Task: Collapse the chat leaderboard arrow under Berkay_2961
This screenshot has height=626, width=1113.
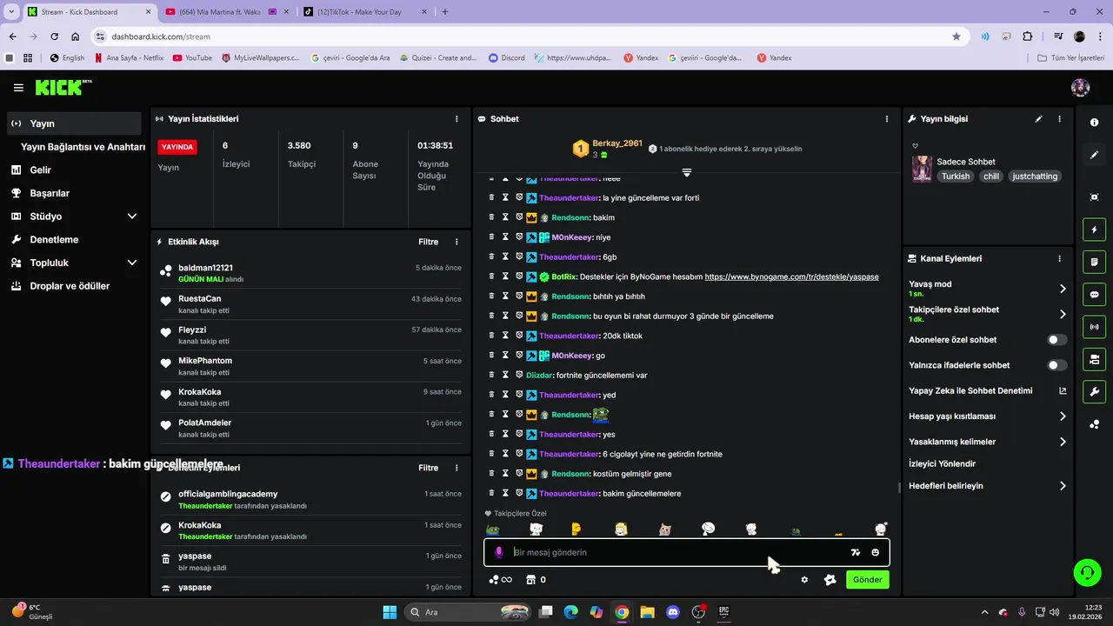Action: [x=687, y=172]
